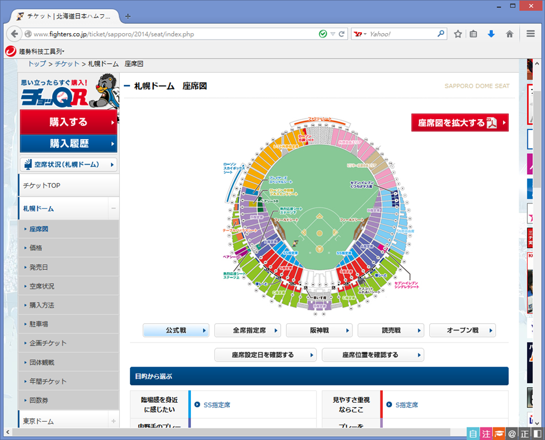Select the 公式戦 seat map tab
The image size is (545, 440).
176,330
